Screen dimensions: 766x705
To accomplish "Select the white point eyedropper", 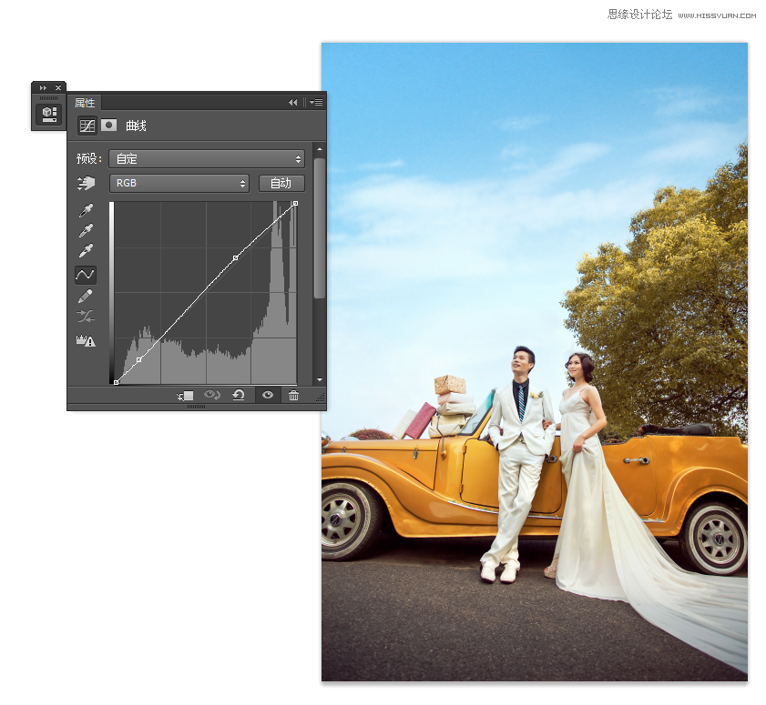I will [x=86, y=251].
